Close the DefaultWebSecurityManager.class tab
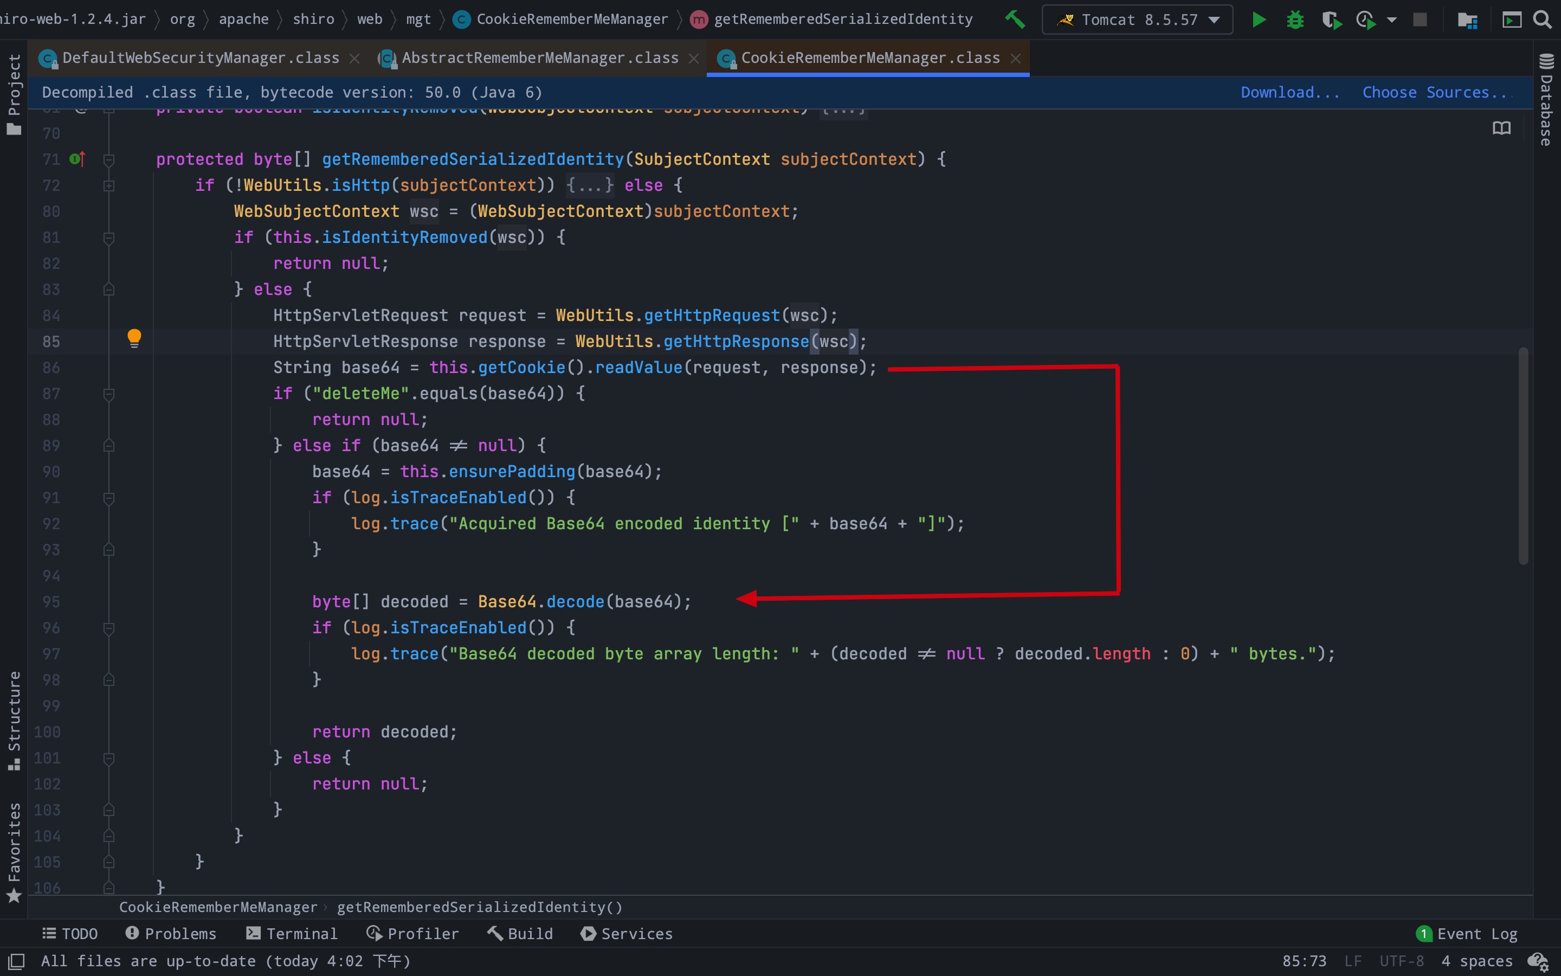Viewport: 1561px width, 976px height. click(x=354, y=59)
